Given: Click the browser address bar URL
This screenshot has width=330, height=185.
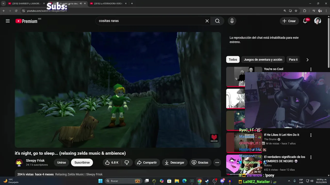Looking at the screenshot, I should [47, 11].
